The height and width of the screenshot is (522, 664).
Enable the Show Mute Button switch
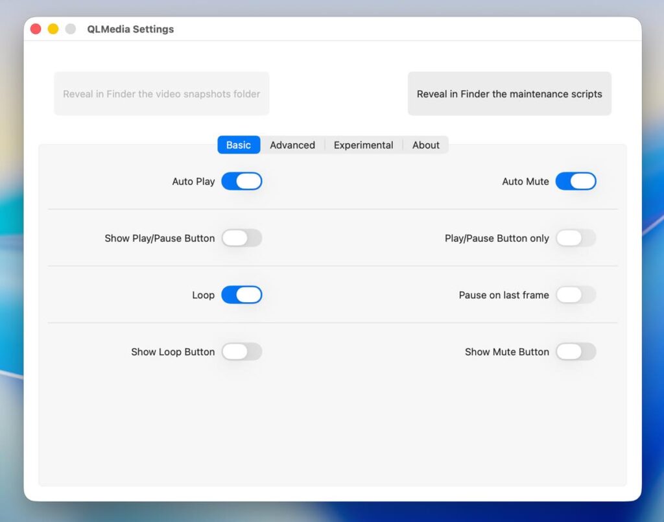(x=575, y=351)
